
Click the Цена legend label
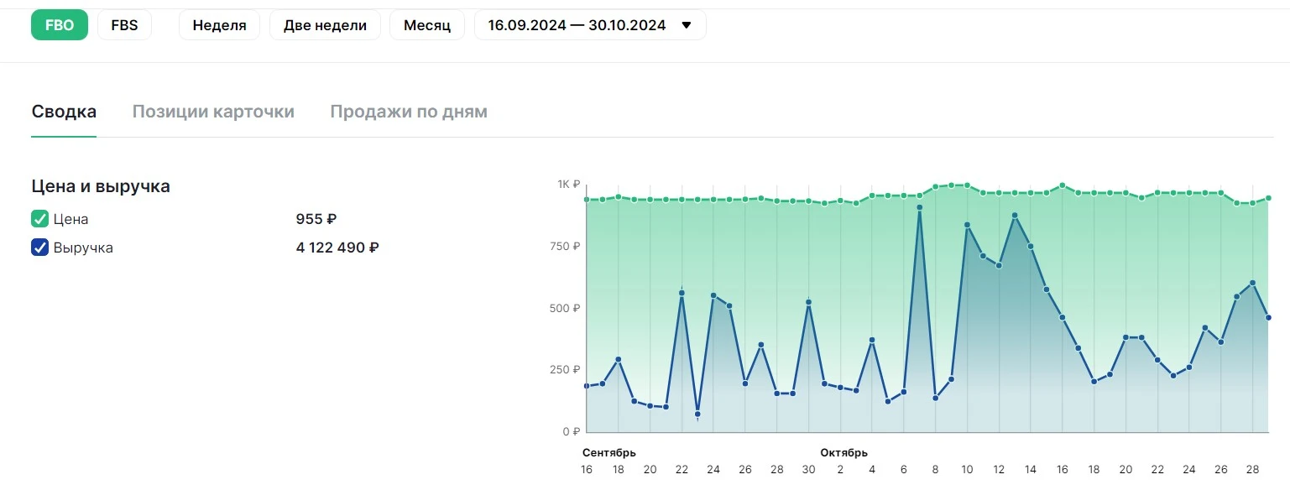click(71, 219)
